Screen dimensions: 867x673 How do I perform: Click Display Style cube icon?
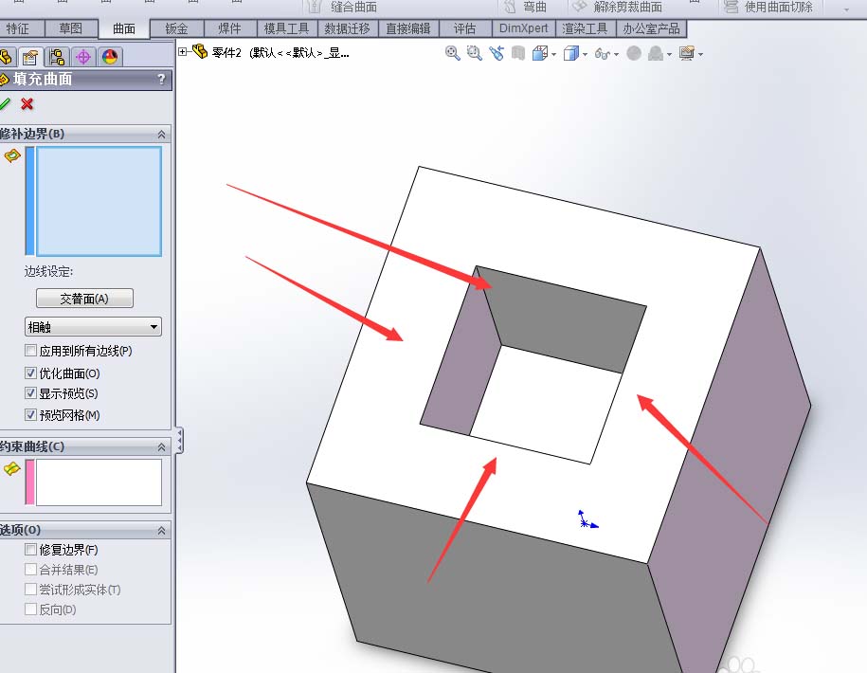point(570,53)
